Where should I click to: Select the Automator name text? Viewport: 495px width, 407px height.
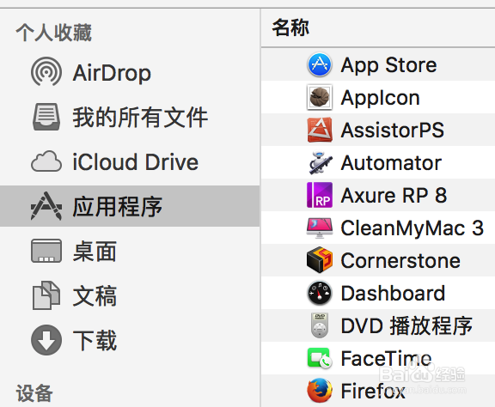[x=391, y=163]
